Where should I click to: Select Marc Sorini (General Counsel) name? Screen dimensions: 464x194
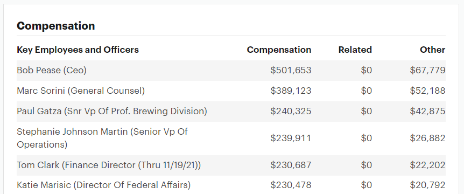tap(81, 91)
